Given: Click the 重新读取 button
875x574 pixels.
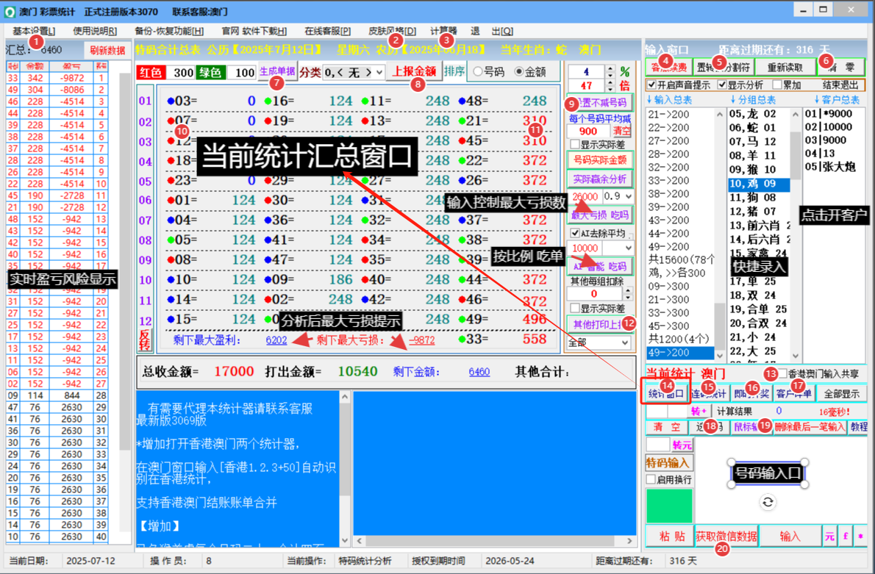Looking at the screenshot, I should click(785, 67).
